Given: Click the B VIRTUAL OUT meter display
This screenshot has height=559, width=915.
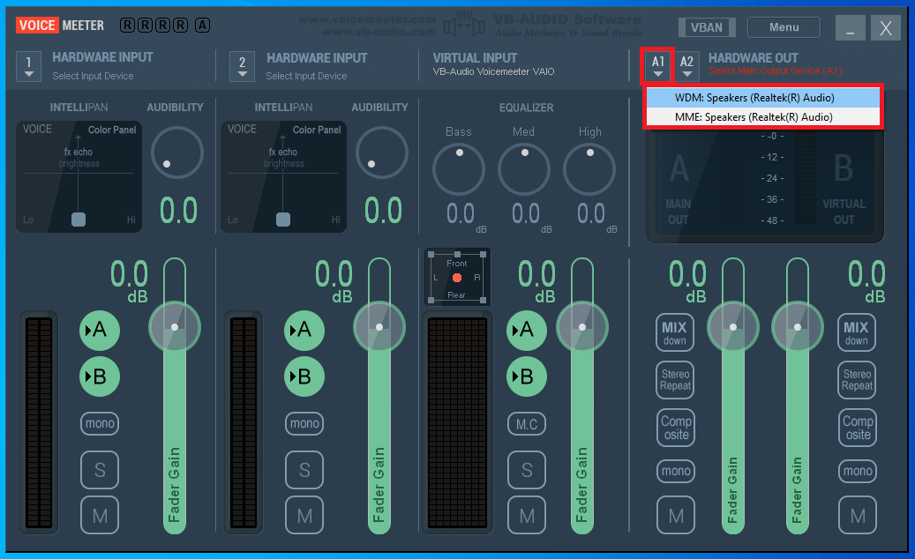Looking at the screenshot, I should pos(844,188).
